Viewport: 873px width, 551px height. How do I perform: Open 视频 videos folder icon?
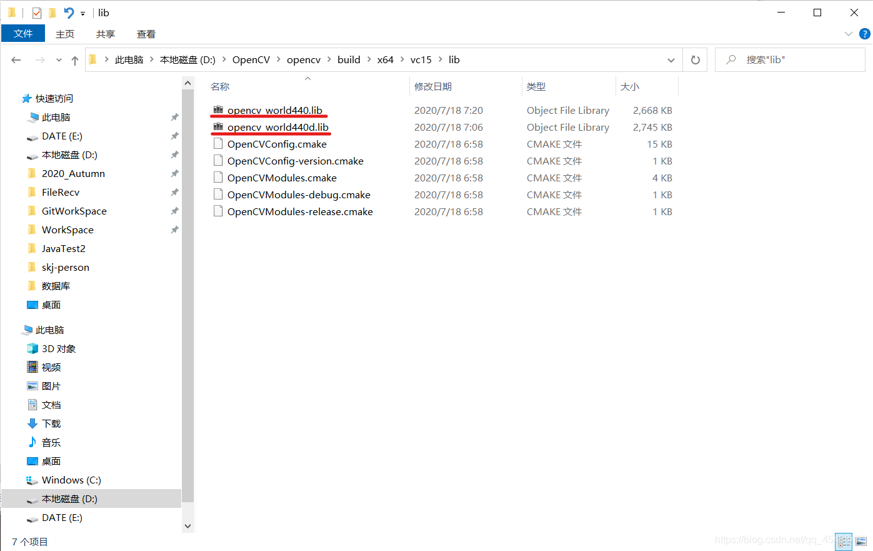32,367
